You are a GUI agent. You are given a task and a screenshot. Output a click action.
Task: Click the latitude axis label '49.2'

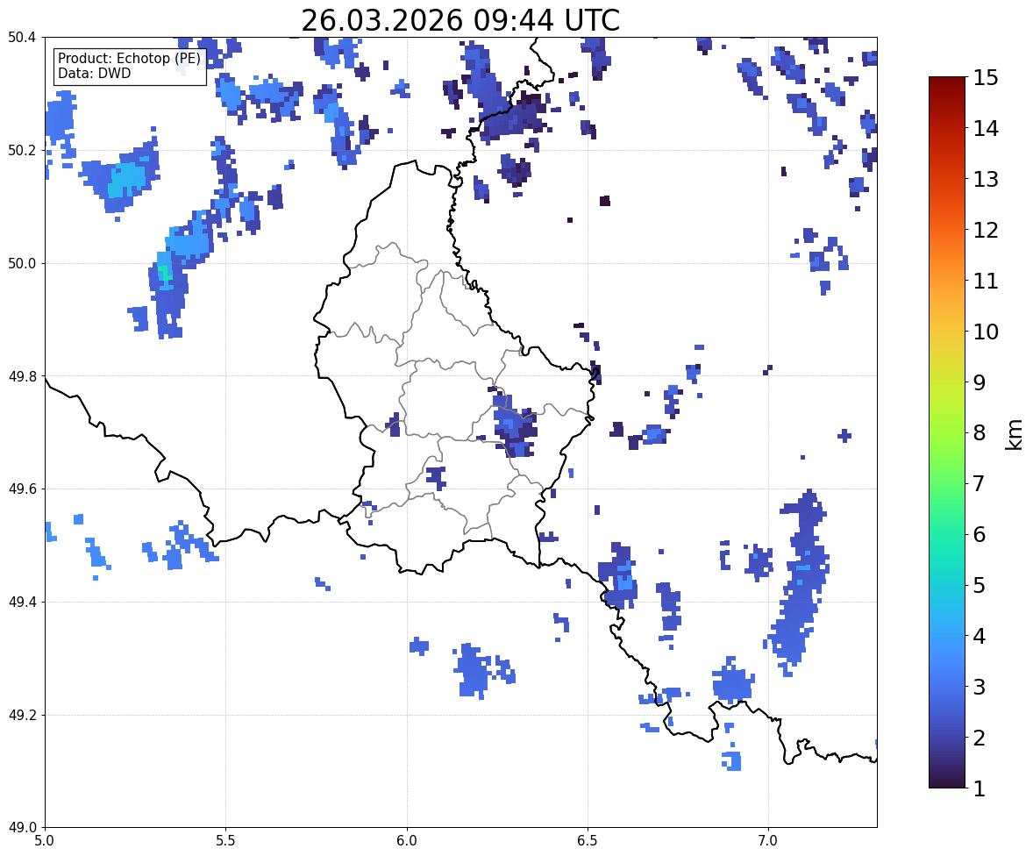pos(21,715)
